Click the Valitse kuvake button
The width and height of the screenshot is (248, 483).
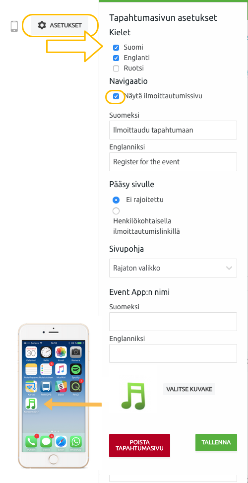189,389
